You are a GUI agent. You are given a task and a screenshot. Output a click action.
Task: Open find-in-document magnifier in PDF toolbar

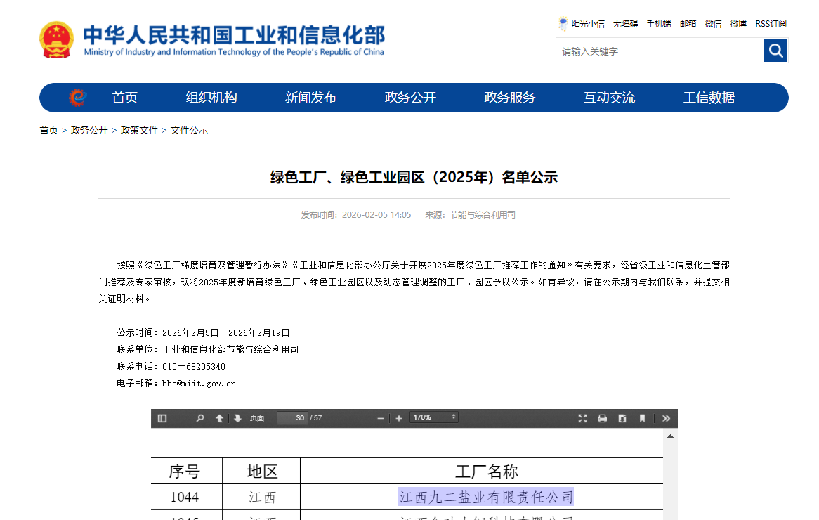[x=200, y=418]
